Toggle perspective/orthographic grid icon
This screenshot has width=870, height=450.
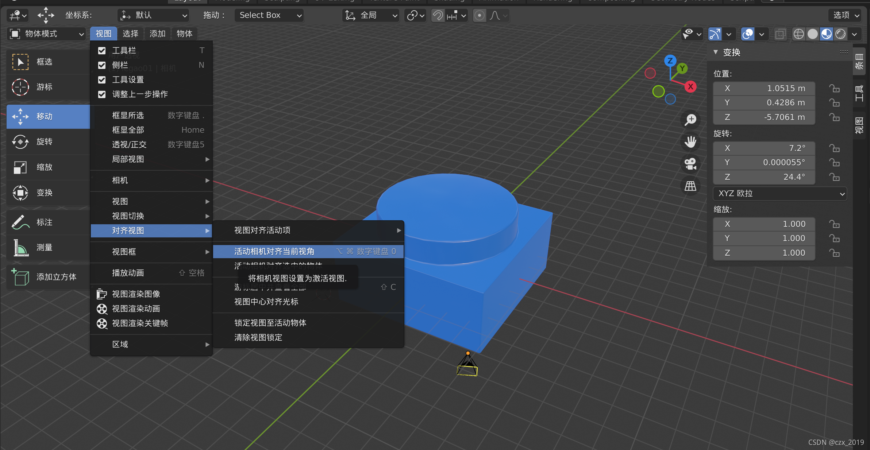tap(690, 186)
